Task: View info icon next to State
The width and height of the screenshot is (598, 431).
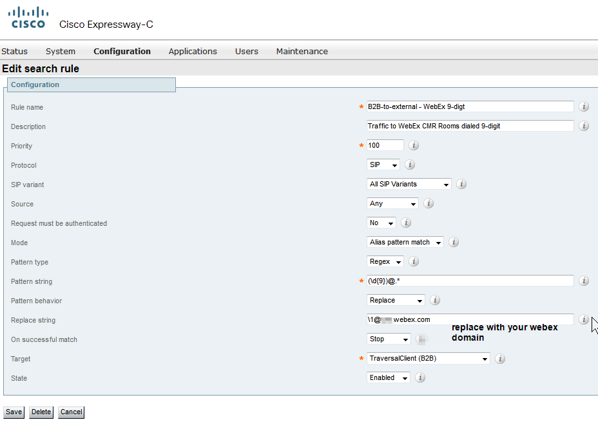Action: (x=420, y=377)
